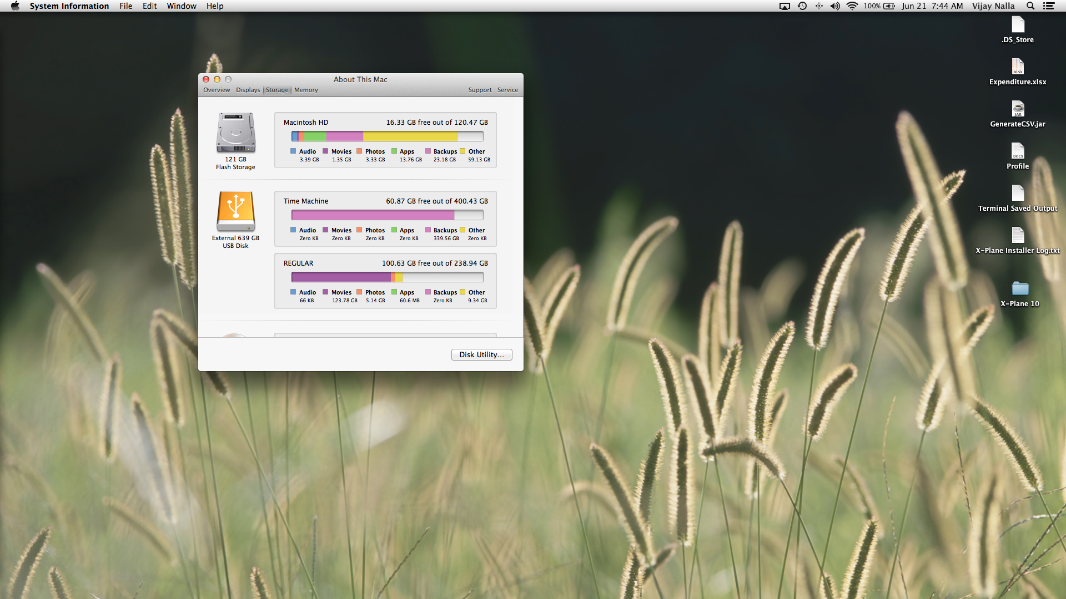Viewport: 1066px width, 599px height.
Task: Select X-Plane Installer Log.txt desktop file
Action: pyautogui.click(x=1018, y=240)
